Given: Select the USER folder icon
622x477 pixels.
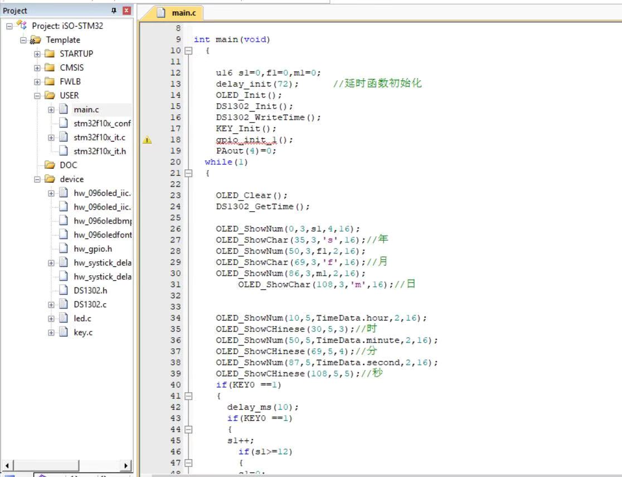Looking at the screenshot, I should click(50, 95).
